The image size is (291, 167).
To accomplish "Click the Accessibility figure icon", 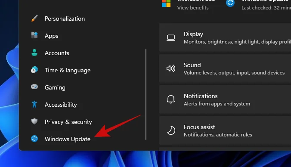I will (34, 104).
